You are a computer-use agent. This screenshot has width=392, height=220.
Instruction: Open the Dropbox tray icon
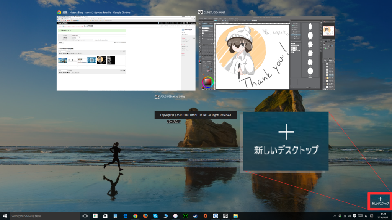coord(340,216)
